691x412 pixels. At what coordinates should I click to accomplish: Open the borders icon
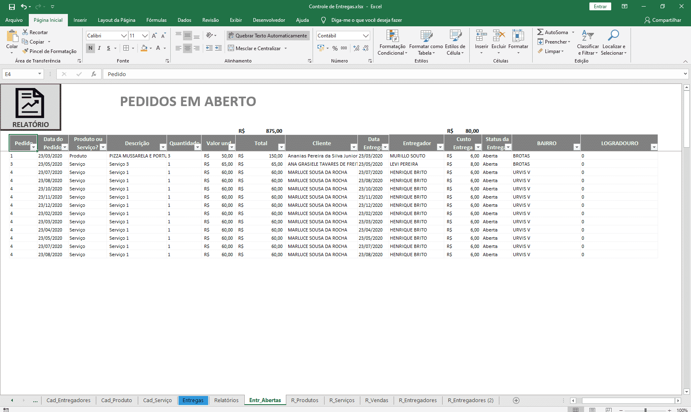click(126, 48)
